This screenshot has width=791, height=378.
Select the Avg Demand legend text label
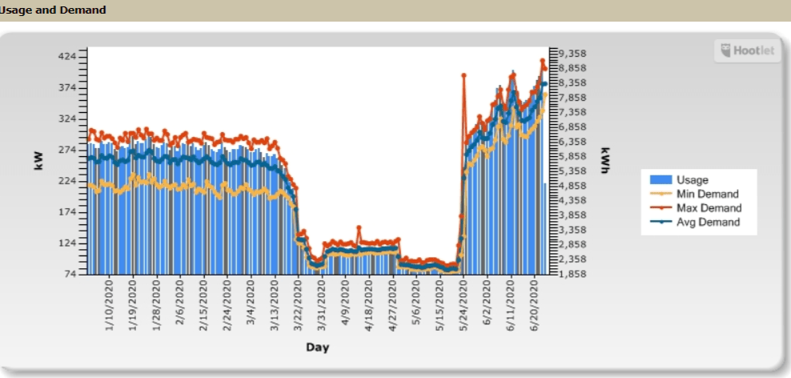pos(708,223)
